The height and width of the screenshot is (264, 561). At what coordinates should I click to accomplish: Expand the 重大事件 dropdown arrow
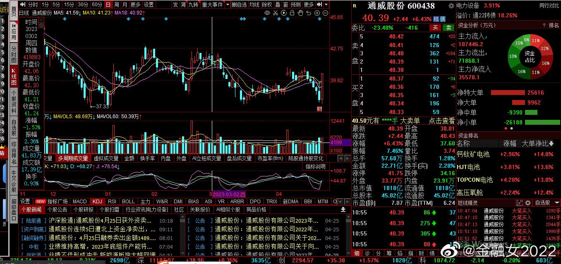(226, 5)
